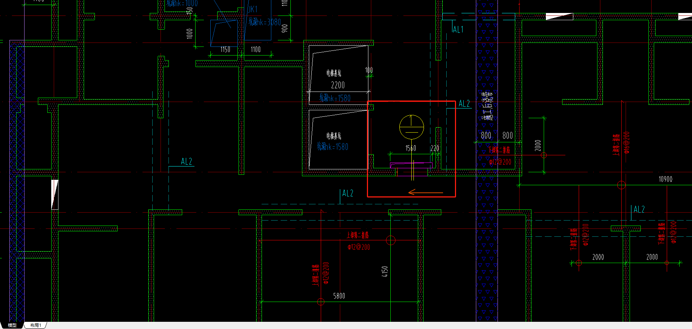Viewport: 692px width, 329px height.
Task: Click the 100 dimension text
Action: [369, 70]
